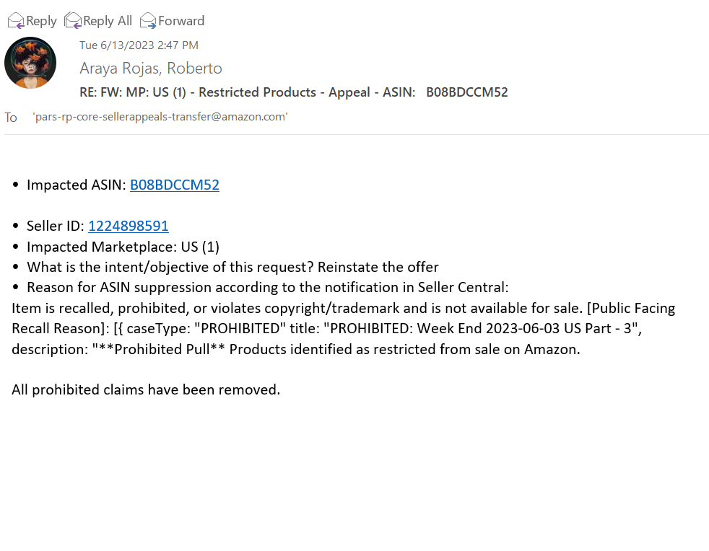
Task: Click sender name Araya Rojas, Roberto
Action: click(151, 69)
